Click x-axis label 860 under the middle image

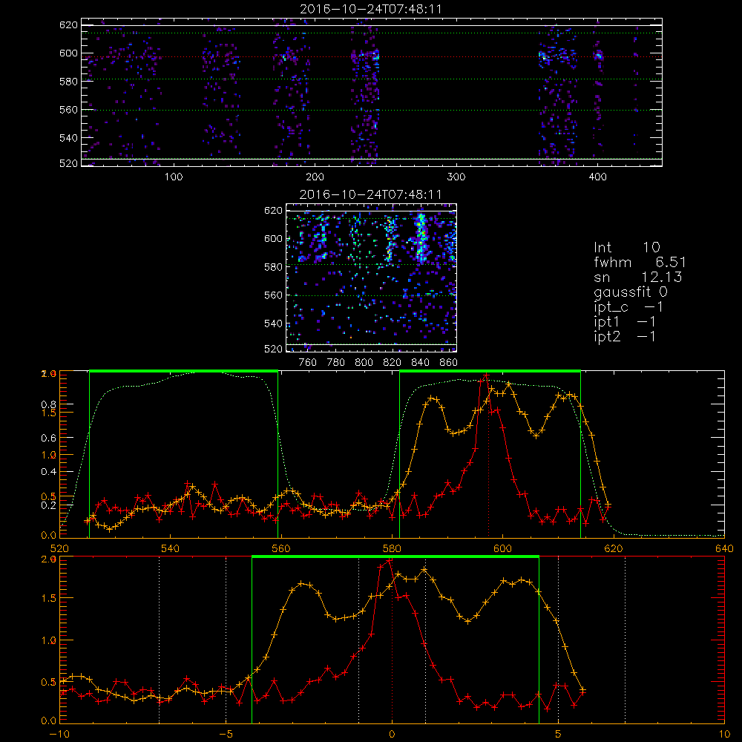pos(448,363)
